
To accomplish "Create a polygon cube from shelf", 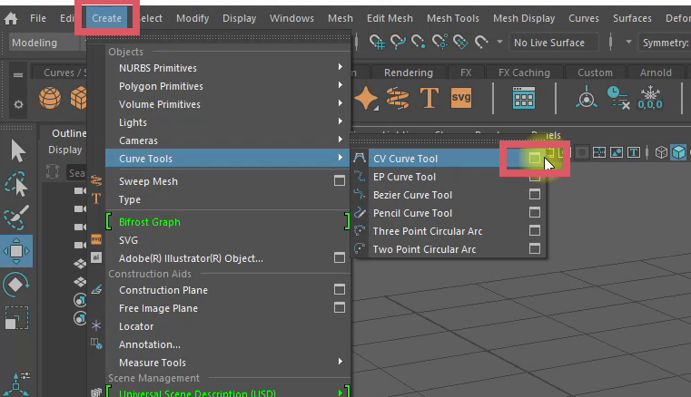I will [x=79, y=98].
